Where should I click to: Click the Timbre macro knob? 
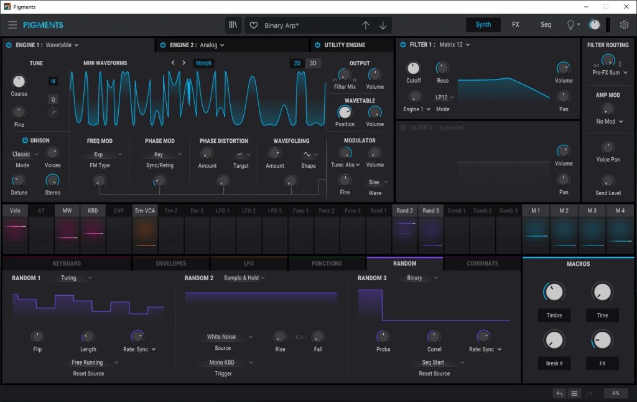(554, 291)
